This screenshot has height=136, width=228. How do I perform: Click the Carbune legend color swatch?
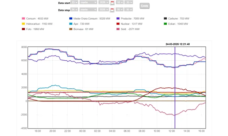tap(165, 19)
